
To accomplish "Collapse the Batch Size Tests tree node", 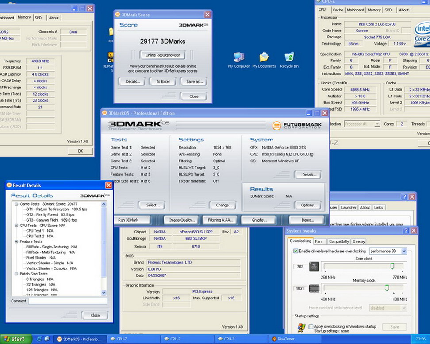I will pos(16,274).
